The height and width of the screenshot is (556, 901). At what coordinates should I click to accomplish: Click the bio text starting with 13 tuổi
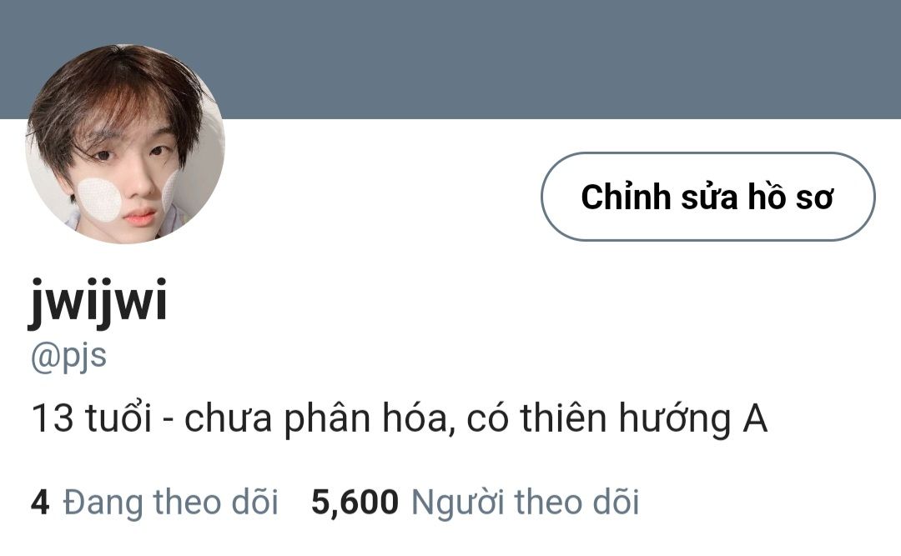pyautogui.click(x=400, y=418)
